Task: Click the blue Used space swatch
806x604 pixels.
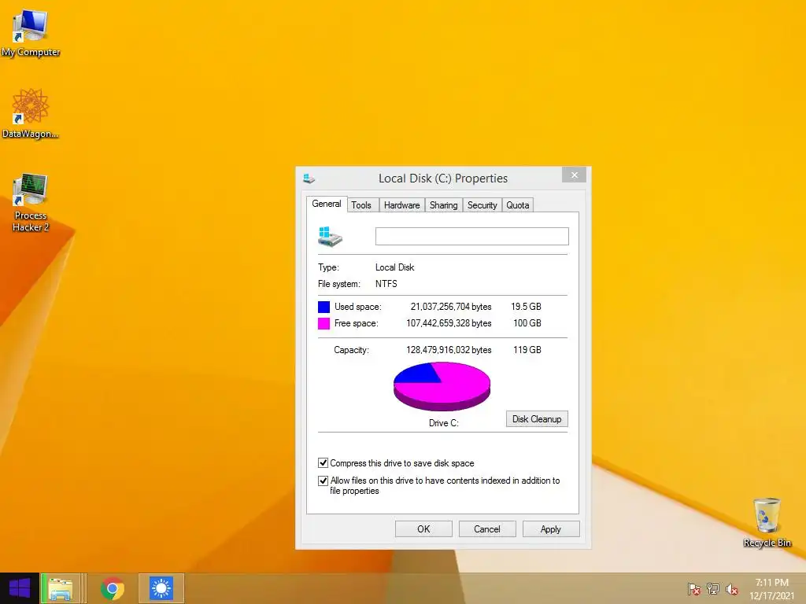Action: 324,308
